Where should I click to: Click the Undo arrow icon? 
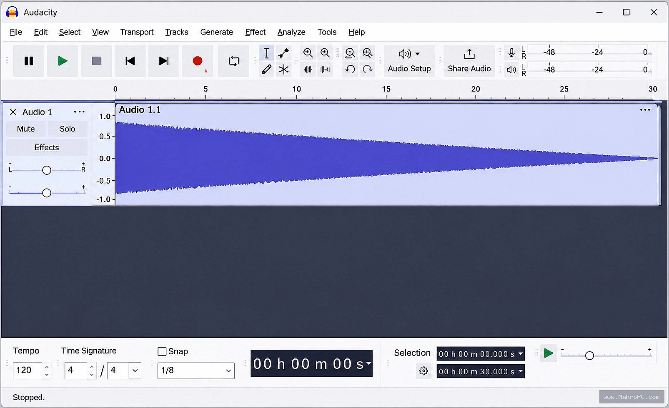coord(350,69)
